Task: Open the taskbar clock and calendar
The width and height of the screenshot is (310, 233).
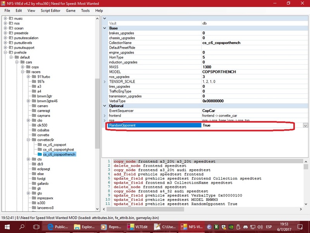Action: coord(284,227)
